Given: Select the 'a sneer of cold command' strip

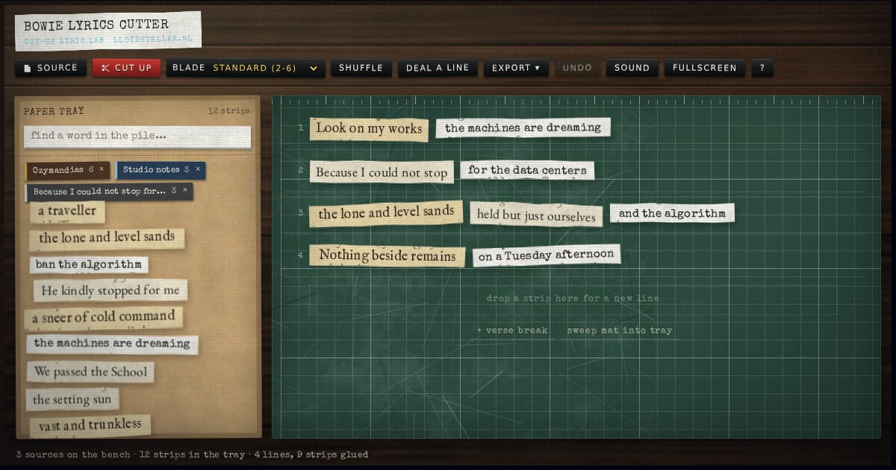Looking at the screenshot, I should (104, 317).
